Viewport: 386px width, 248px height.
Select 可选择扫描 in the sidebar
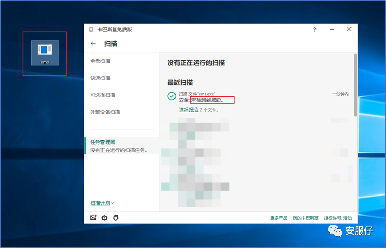102,95
